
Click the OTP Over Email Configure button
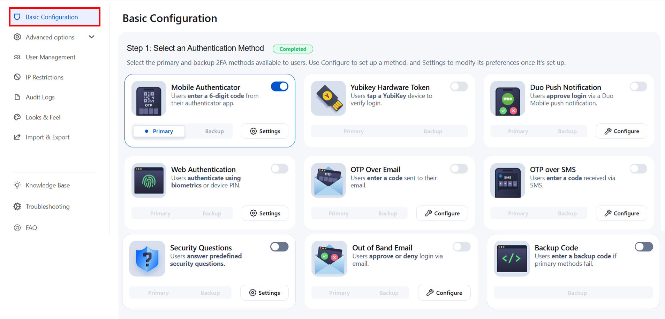pos(442,213)
